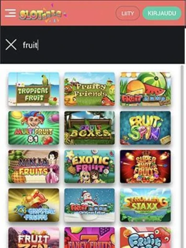Launch the Fruit Spin game
Viewport: 186px width, 248px height.
tap(145, 128)
